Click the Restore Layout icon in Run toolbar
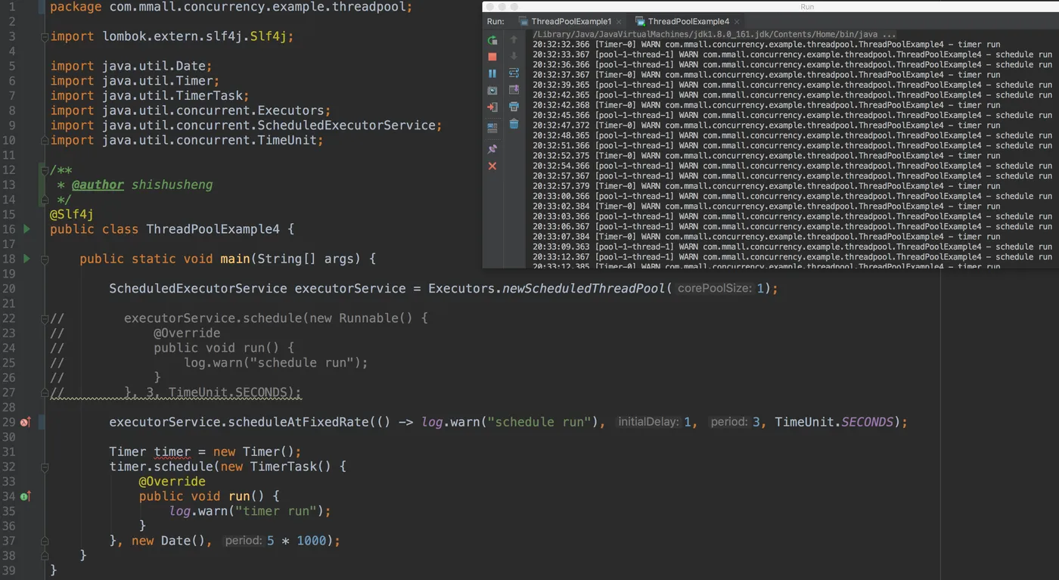1059x580 pixels. coord(492,129)
